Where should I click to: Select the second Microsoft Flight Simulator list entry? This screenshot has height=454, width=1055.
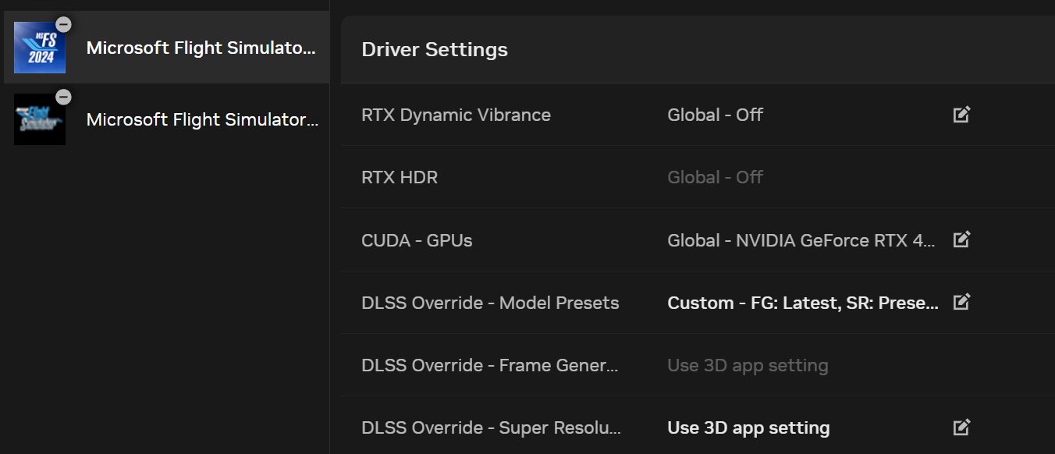pos(202,120)
